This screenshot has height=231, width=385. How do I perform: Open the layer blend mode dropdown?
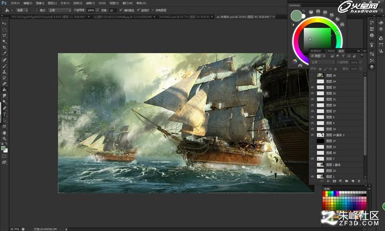[323, 62]
